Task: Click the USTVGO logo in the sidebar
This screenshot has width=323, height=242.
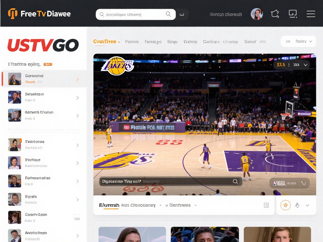Action: (43, 45)
